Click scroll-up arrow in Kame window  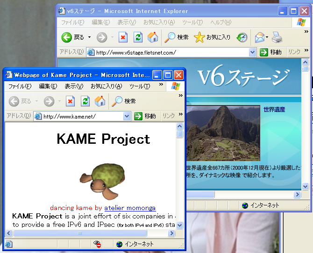click(180, 126)
